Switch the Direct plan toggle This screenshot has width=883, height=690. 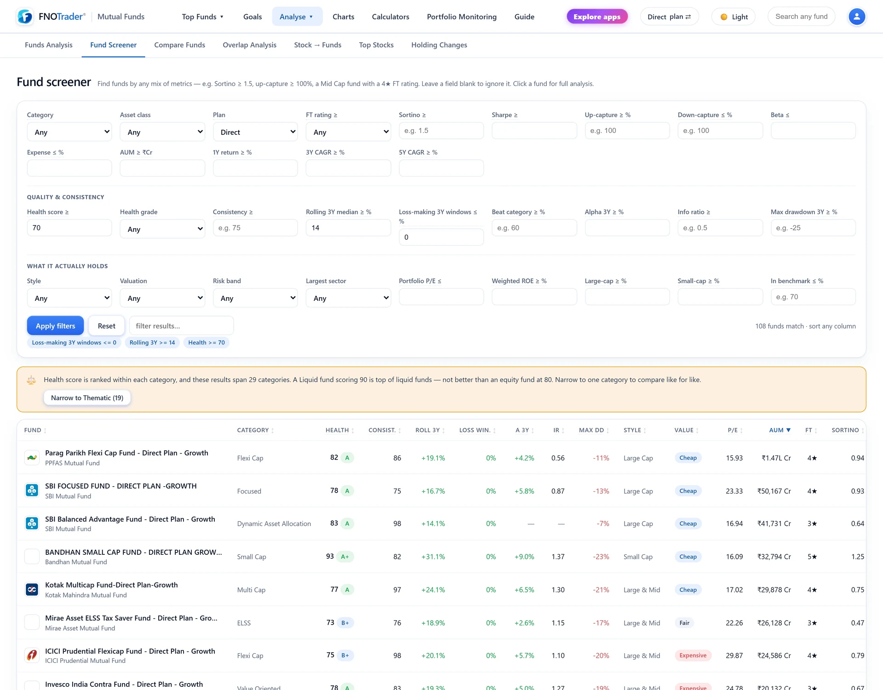tap(669, 17)
